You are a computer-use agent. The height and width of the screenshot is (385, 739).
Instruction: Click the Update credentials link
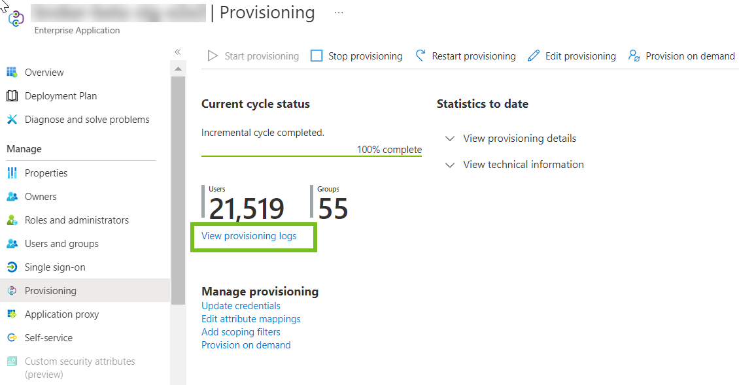click(241, 306)
